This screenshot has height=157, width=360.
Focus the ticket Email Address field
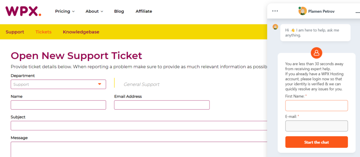coord(162,105)
